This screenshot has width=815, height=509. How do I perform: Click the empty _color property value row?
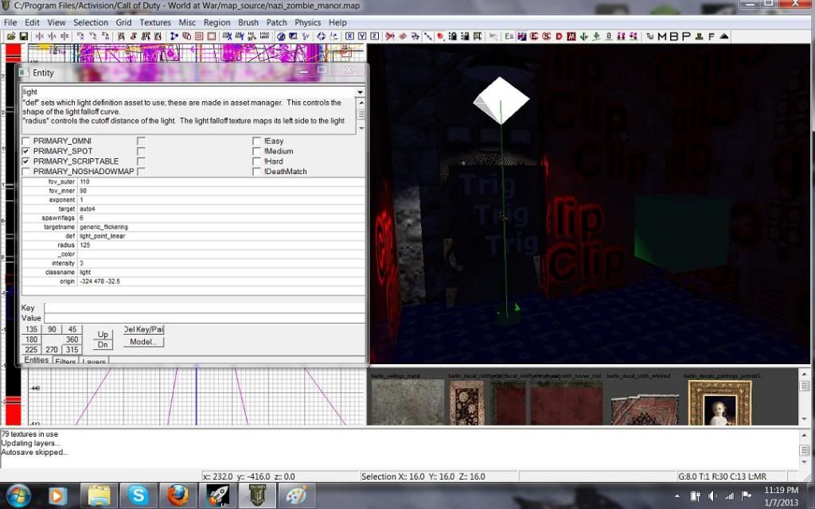tap(221, 254)
